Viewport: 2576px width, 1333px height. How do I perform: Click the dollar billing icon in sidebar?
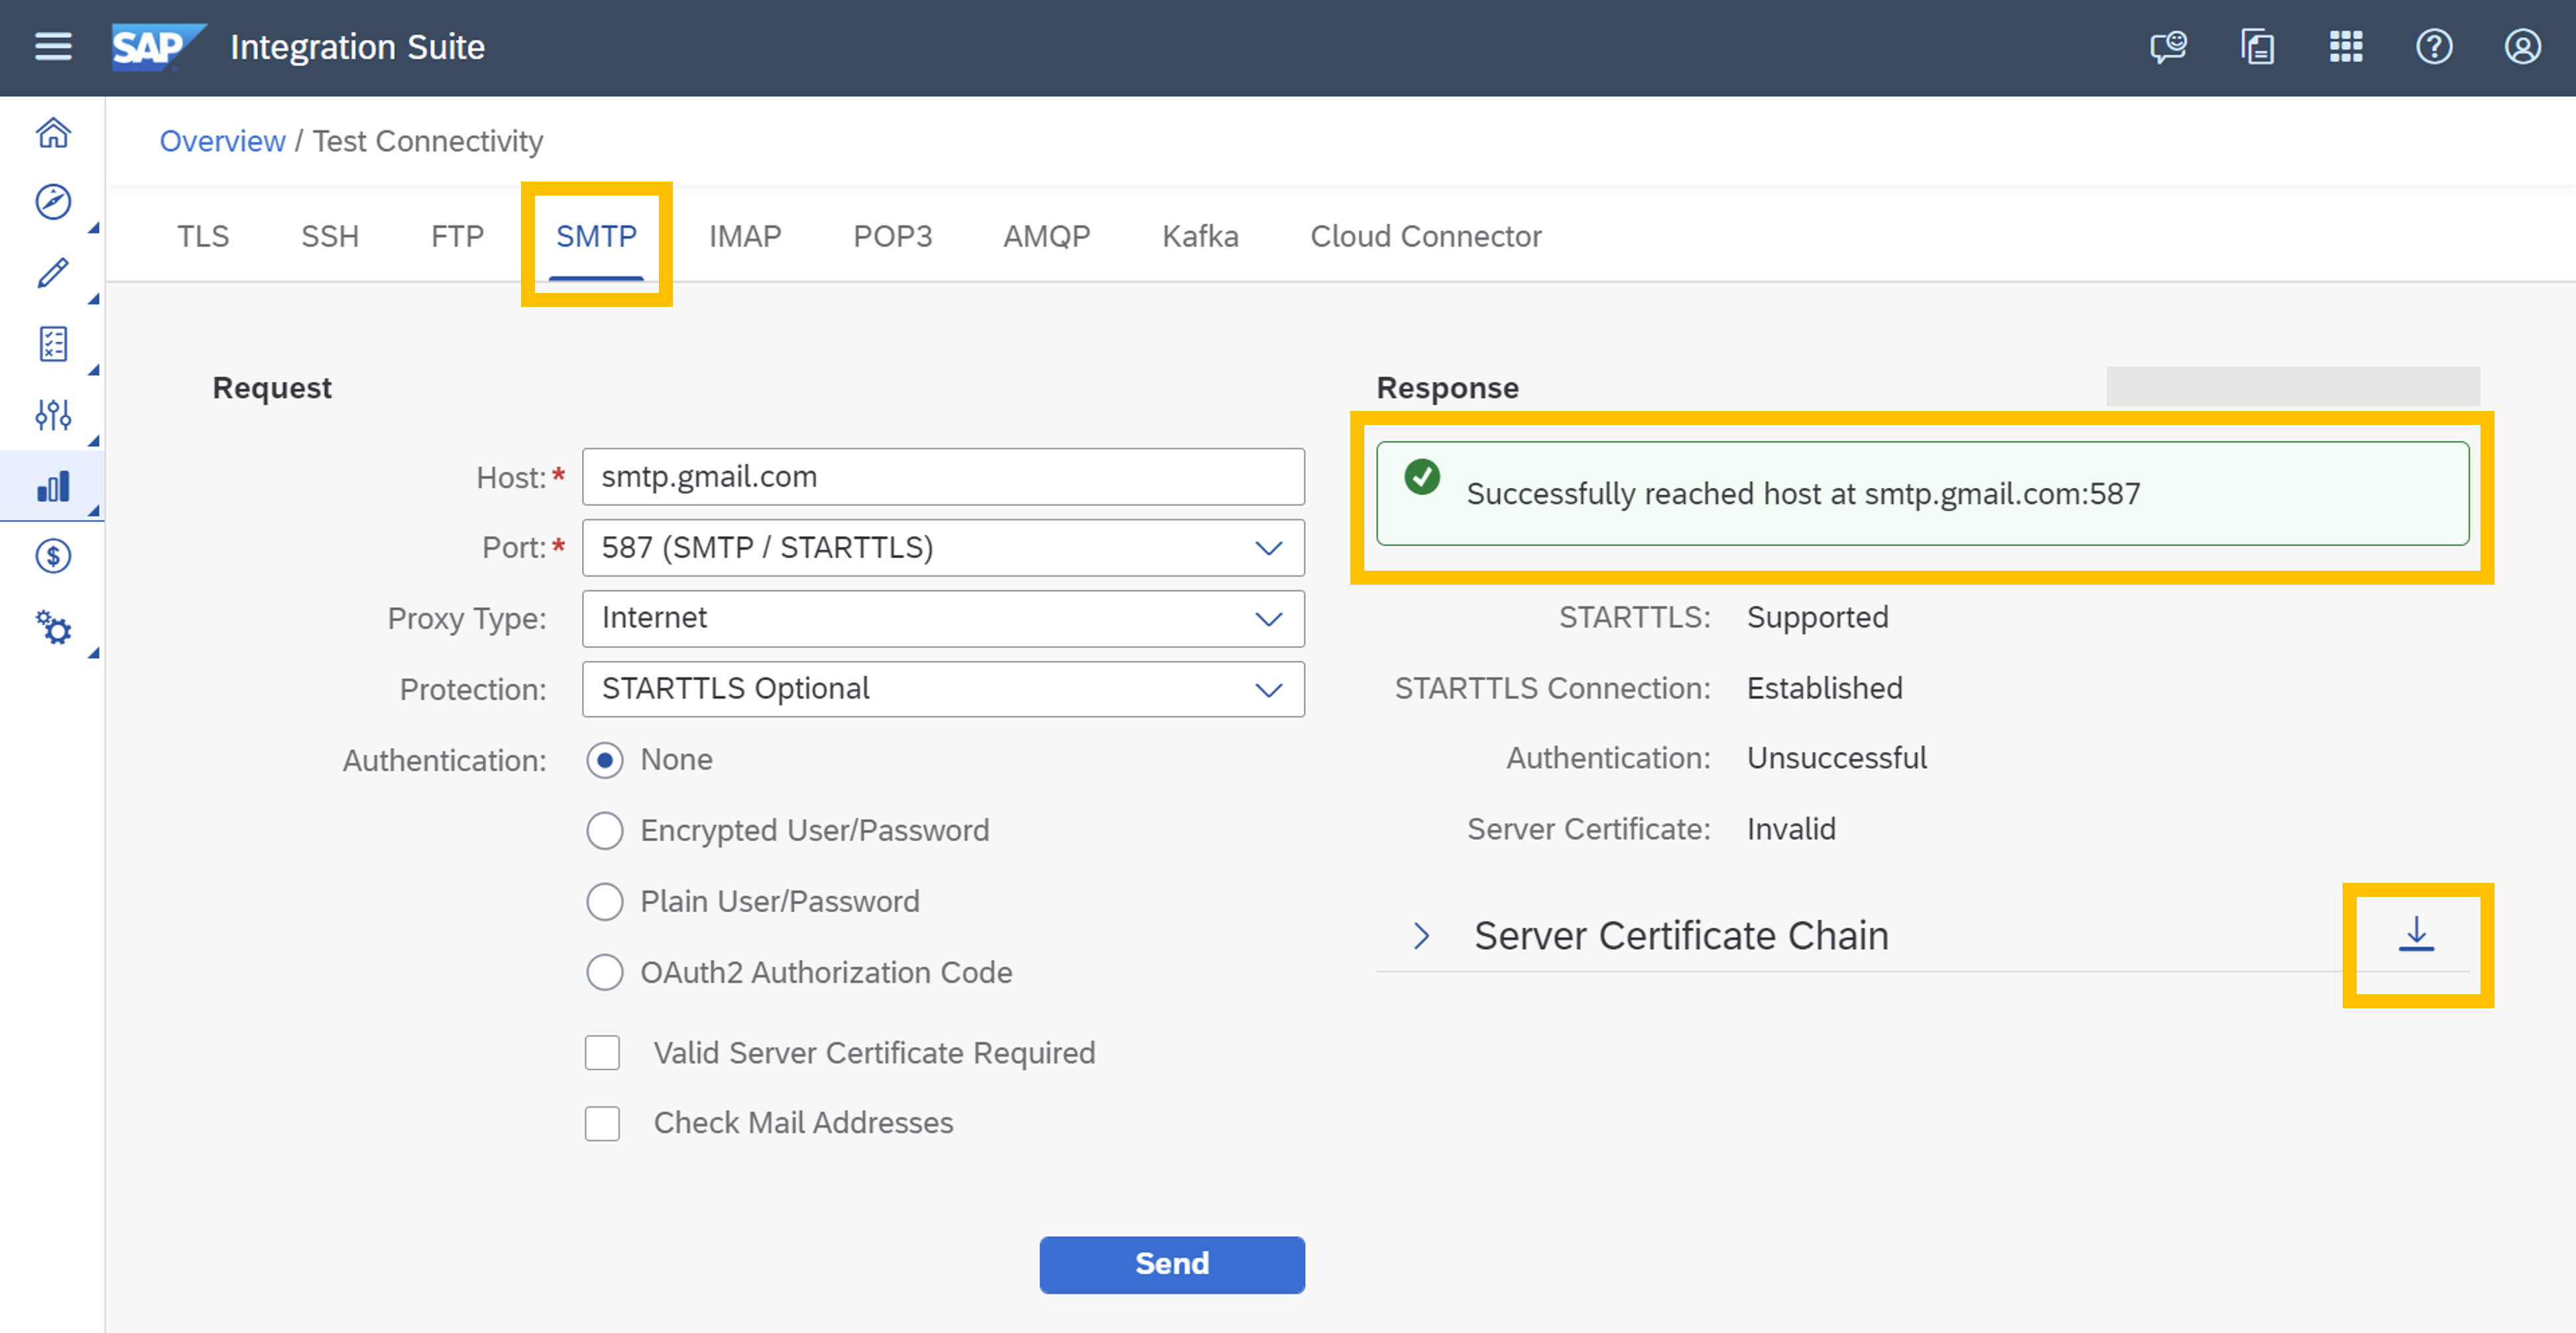click(x=53, y=557)
